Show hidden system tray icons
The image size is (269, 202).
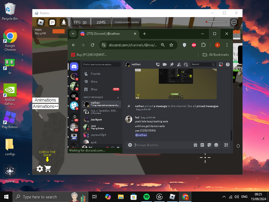[x=224, y=197]
